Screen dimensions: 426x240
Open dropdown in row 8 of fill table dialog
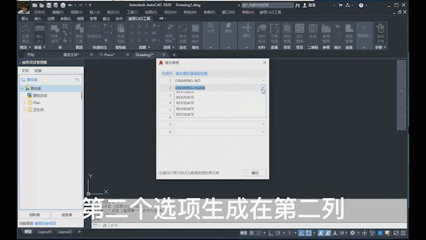coord(263,132)
